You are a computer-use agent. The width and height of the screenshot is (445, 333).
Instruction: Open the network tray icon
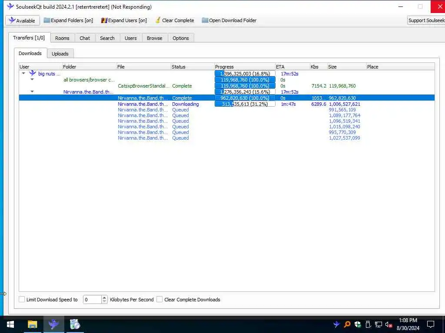379,324
